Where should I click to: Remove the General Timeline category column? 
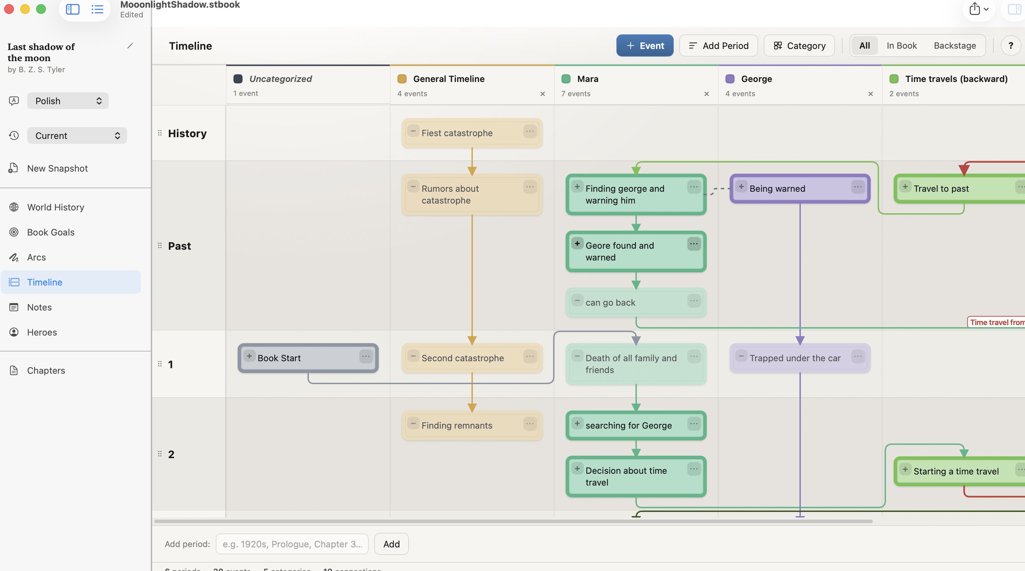point(542,94)
